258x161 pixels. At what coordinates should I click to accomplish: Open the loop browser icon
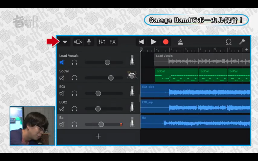pos(228,42)
